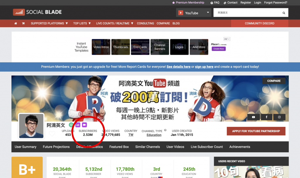300x178 pixels.
Task: Click the Channel Banners ad tile
Action: [160, 47]
